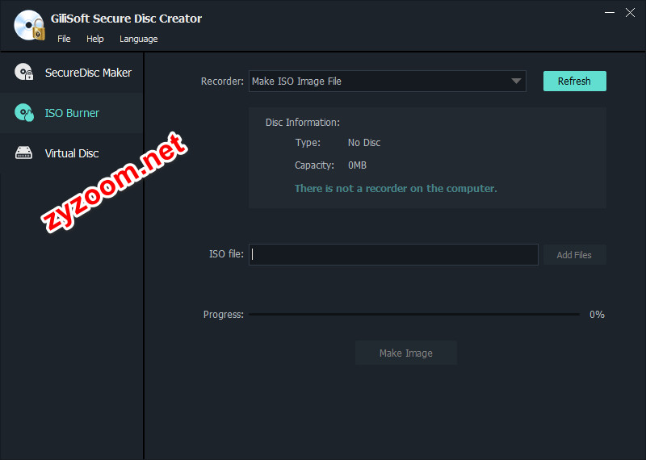Click the ISO Burner flame disc icon

pyautogui.click(x=24, y=112)
